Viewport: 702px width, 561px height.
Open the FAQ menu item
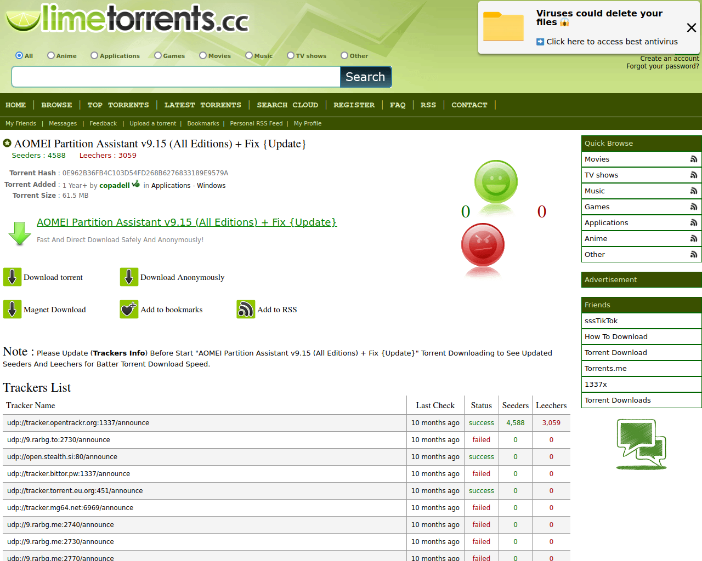pyautogui.click(x=398, y=105)
